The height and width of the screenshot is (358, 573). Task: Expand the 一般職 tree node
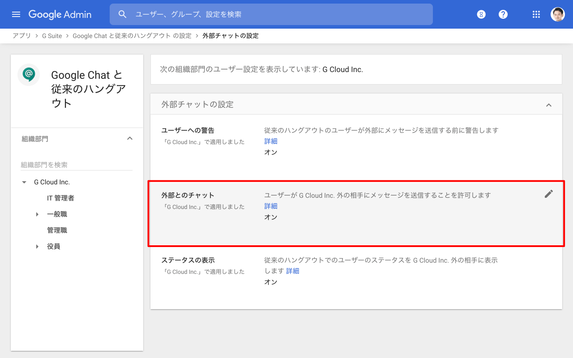(x=37, y=214)
